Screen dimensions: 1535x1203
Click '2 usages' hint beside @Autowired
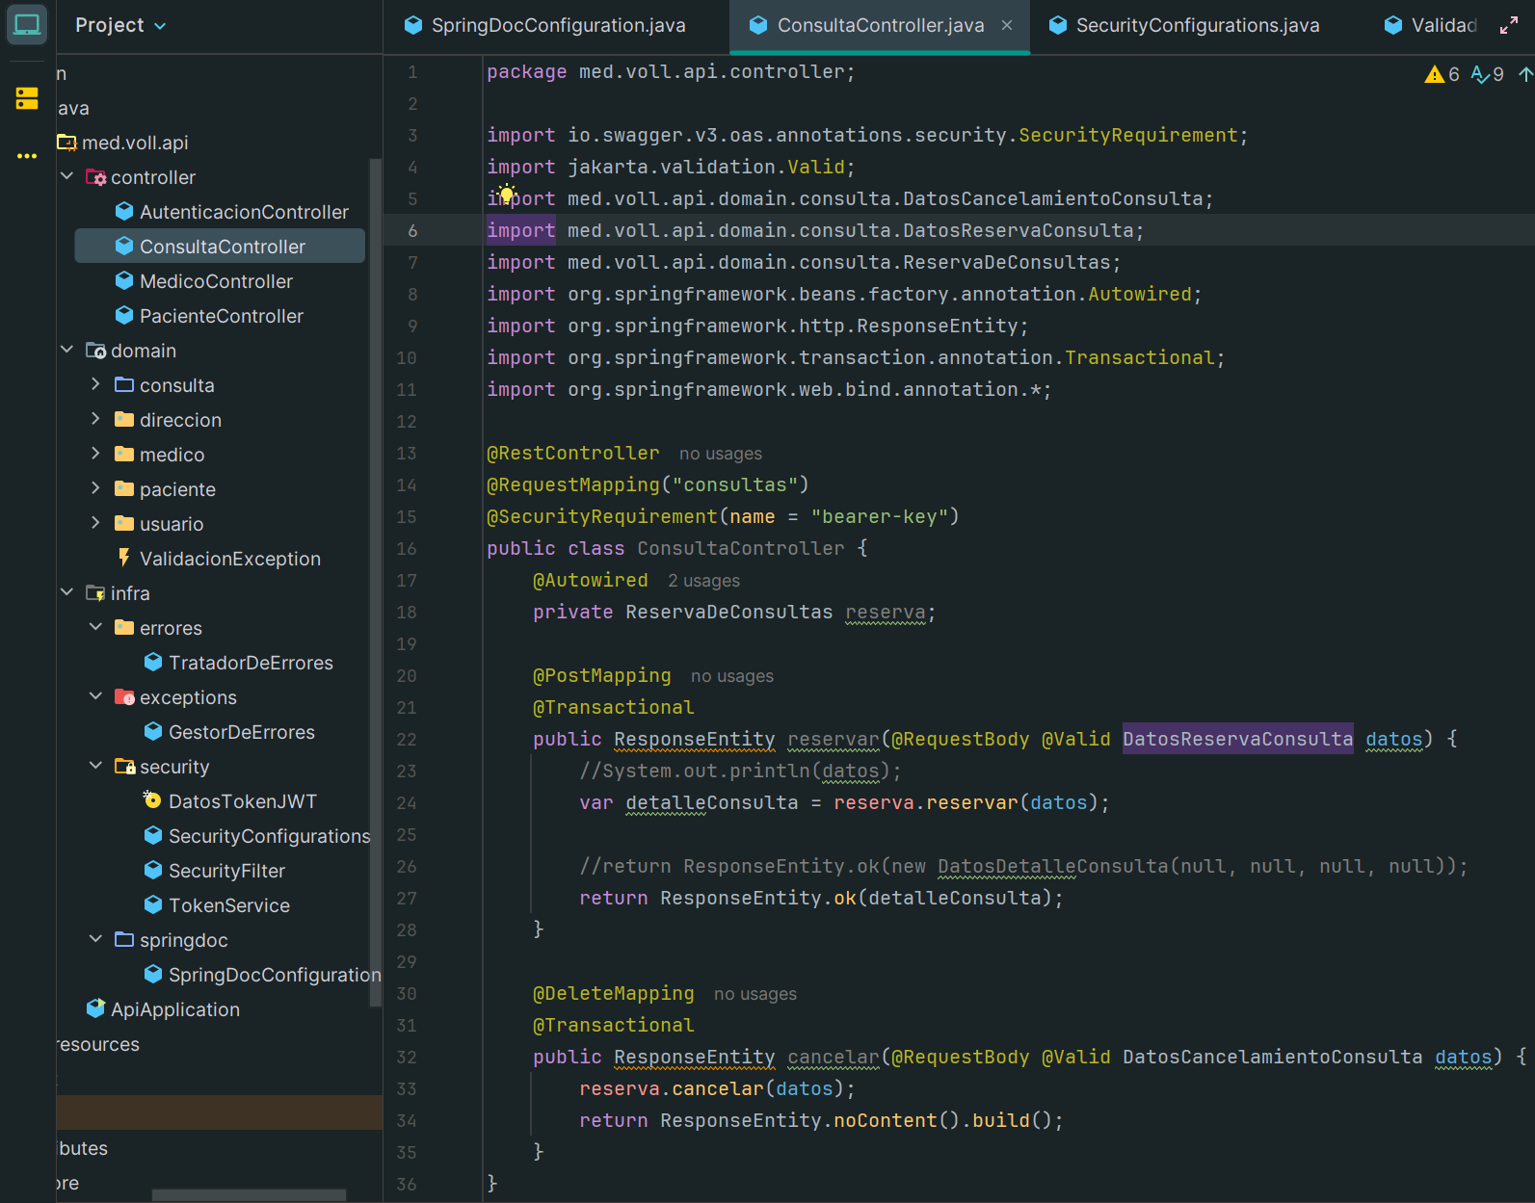click(704, 581)
